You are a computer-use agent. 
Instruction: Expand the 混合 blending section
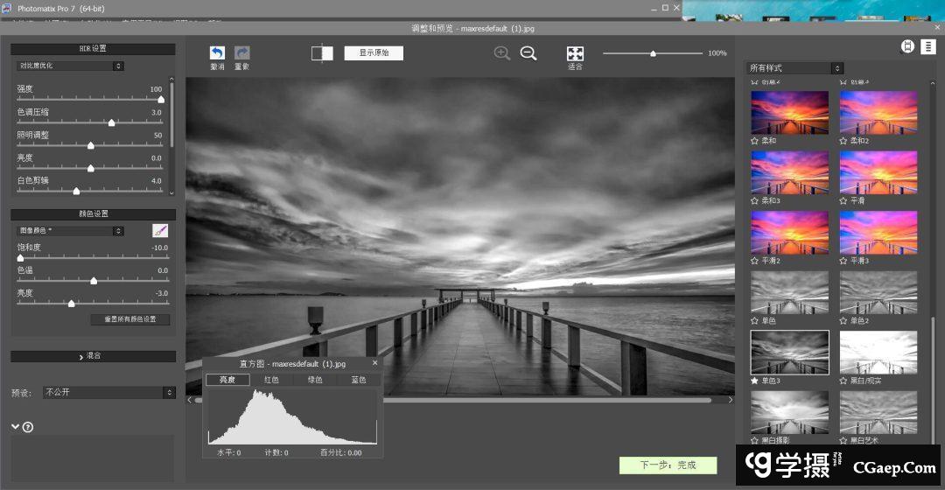(x=93, y=356)
